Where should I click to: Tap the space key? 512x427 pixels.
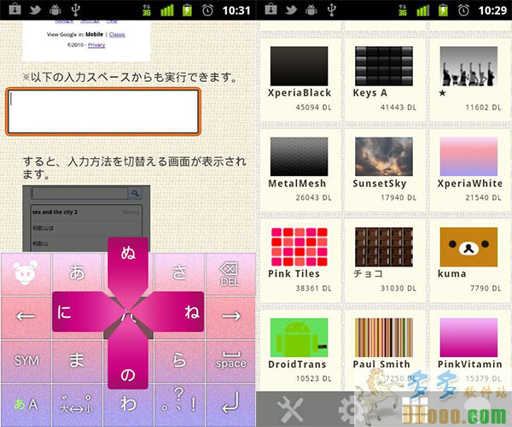point(230,360)
